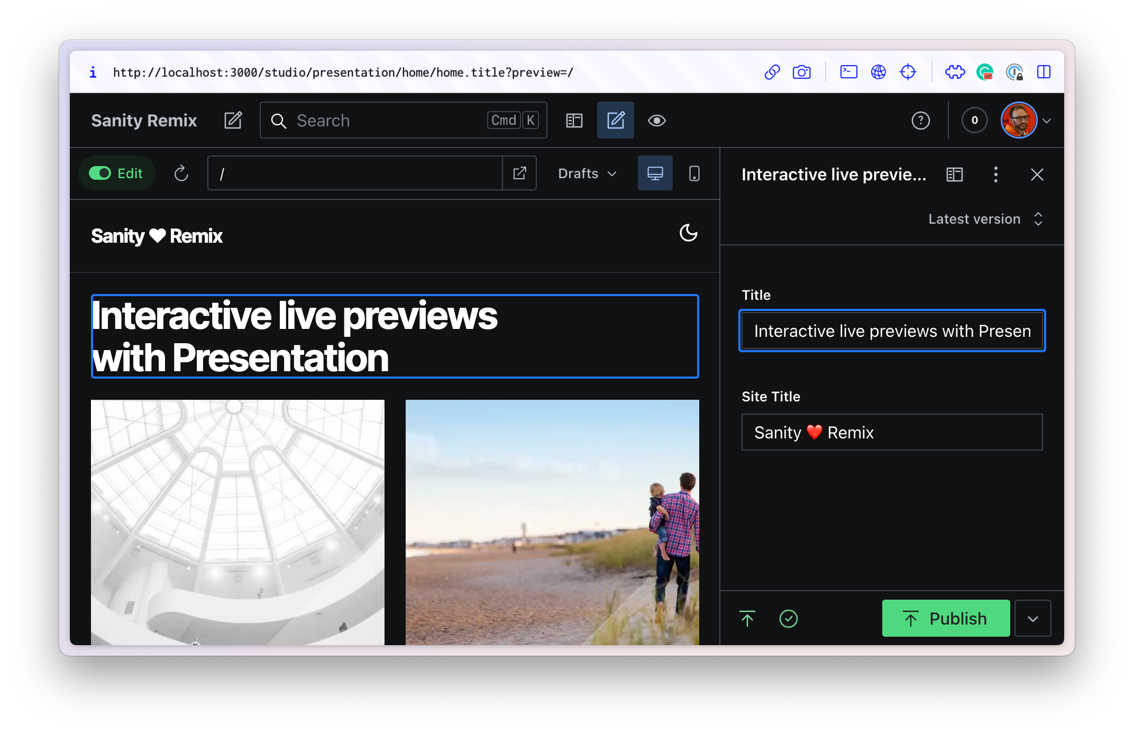Click the refresh/reload icon
Viewport: 1134px width, 734px height.
(x=181, y=173)
